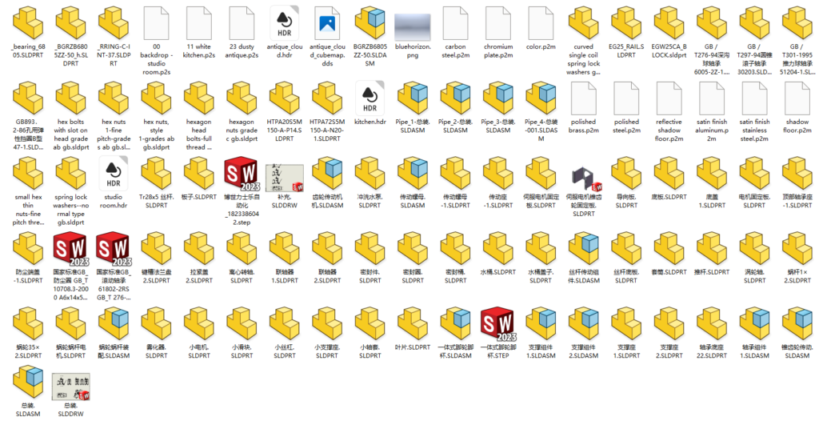Click the label "hexagon head bolts-full thread"
Viewport: 819px width, 437px height.
pos(199,134)
